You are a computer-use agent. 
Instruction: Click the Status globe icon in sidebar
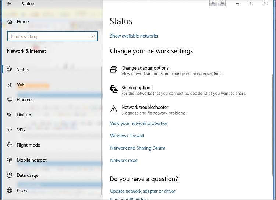pos(10,69)
